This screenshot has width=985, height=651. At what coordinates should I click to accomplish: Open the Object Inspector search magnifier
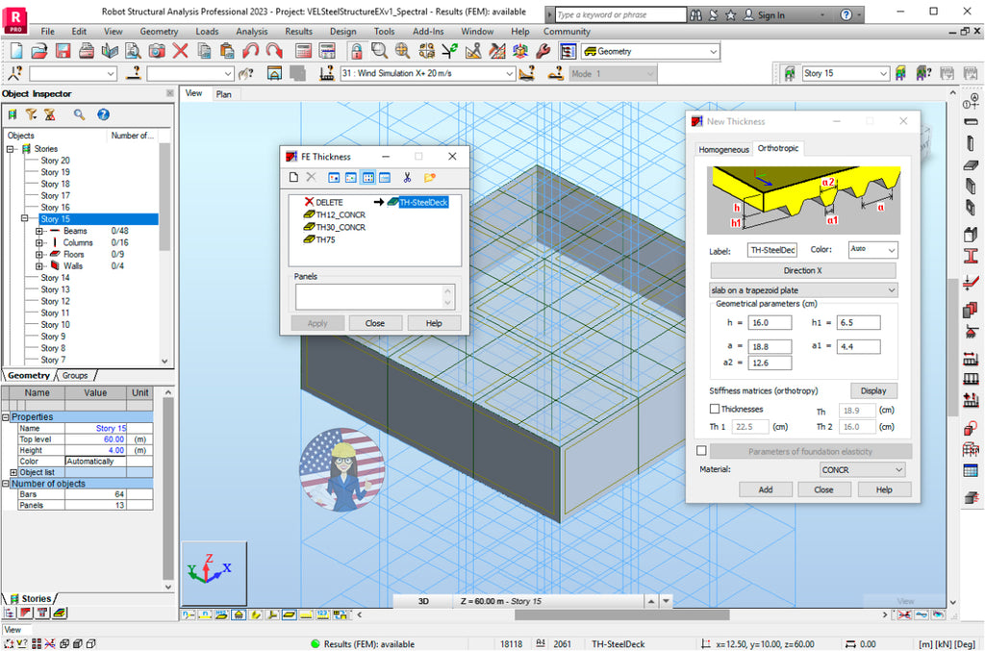tap(77, 114)
